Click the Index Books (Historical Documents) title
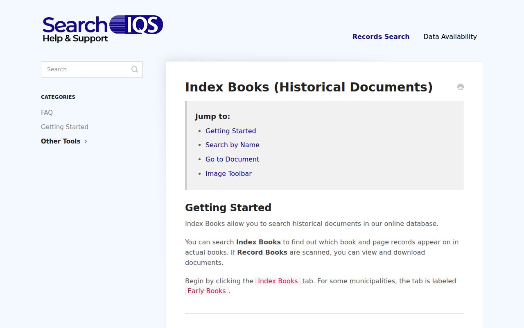The height and width of the screenshot is (328, 524). (309, 87)
